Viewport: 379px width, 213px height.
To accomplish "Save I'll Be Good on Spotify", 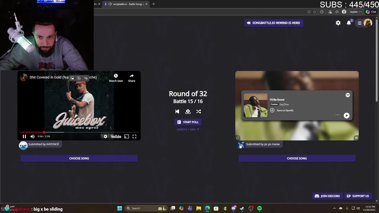I will [x=282, y=110].
